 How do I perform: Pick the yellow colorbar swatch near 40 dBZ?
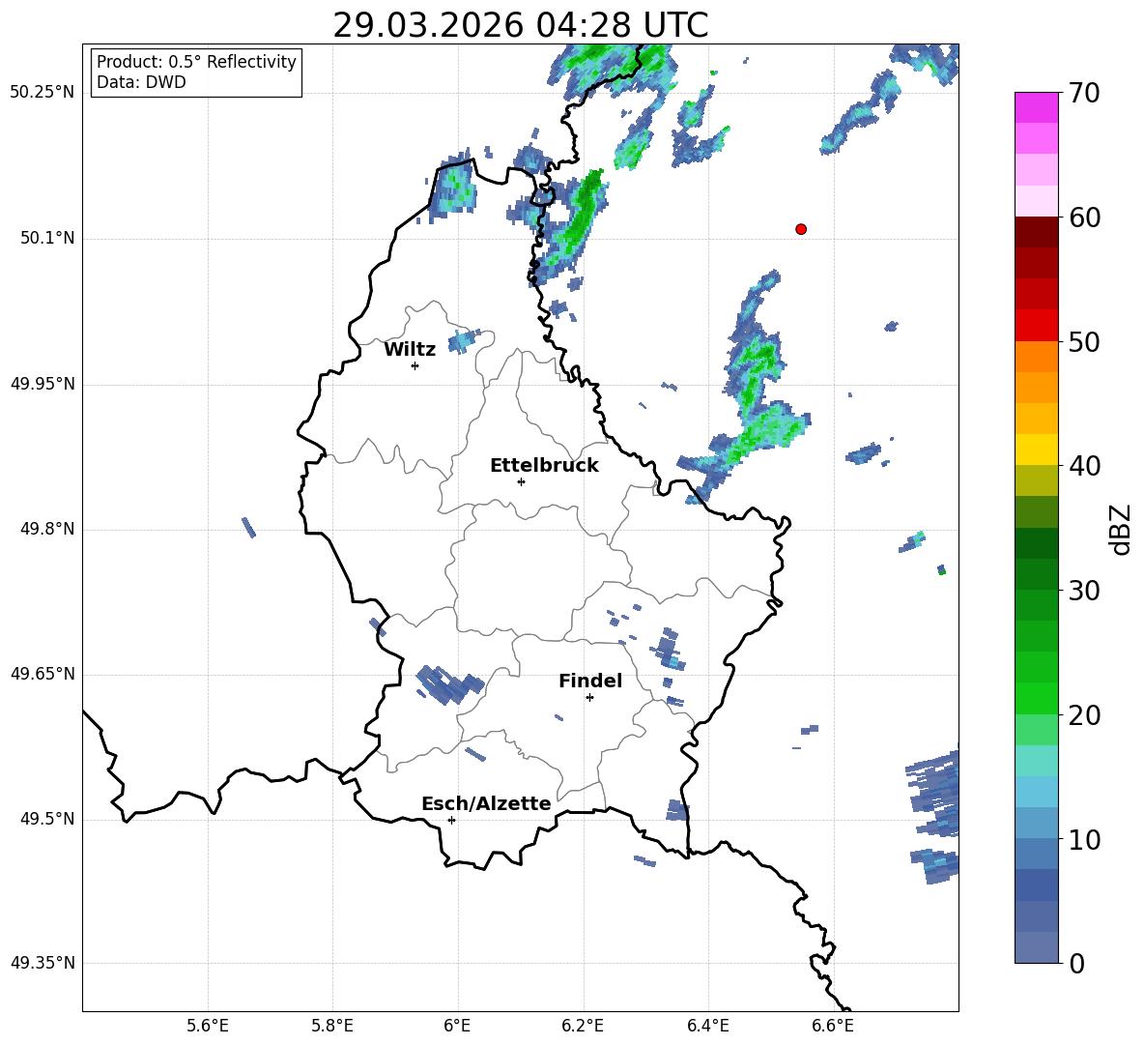tap(1037, 450)
